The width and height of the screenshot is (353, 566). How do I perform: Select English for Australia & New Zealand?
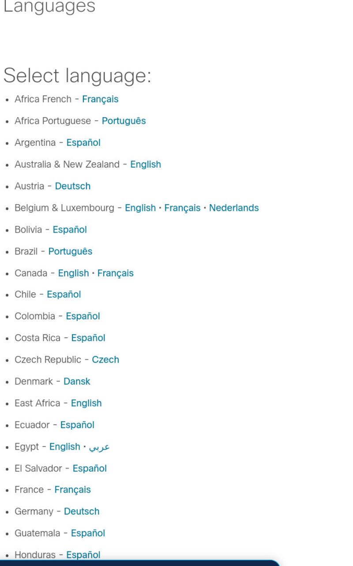(x=146, y=164)
